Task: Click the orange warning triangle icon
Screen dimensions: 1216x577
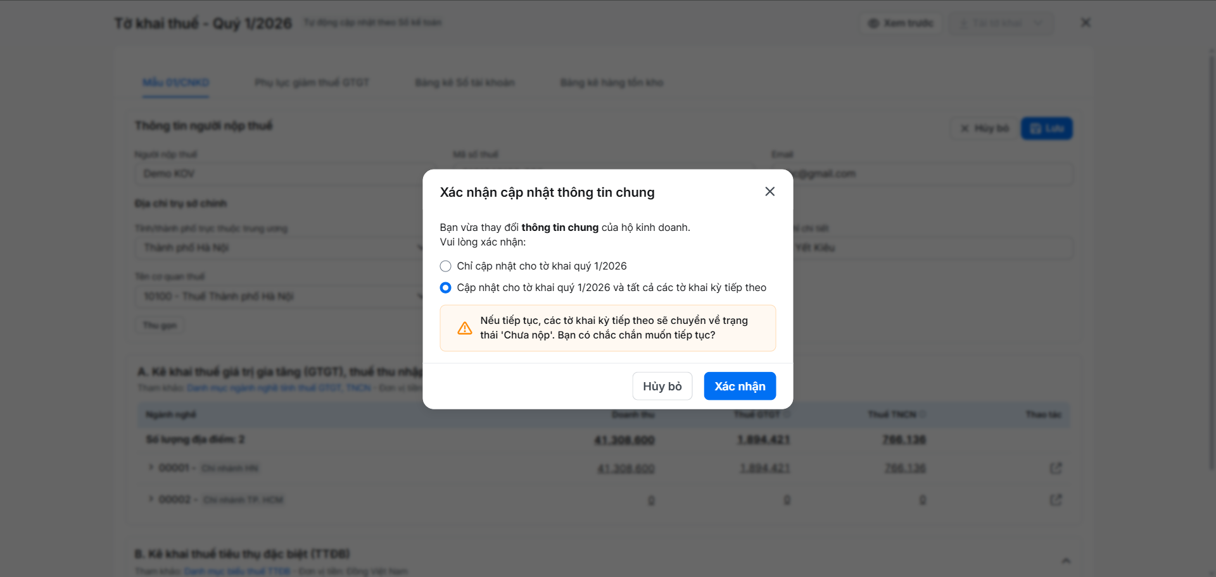Action: [x=465, y=328]
